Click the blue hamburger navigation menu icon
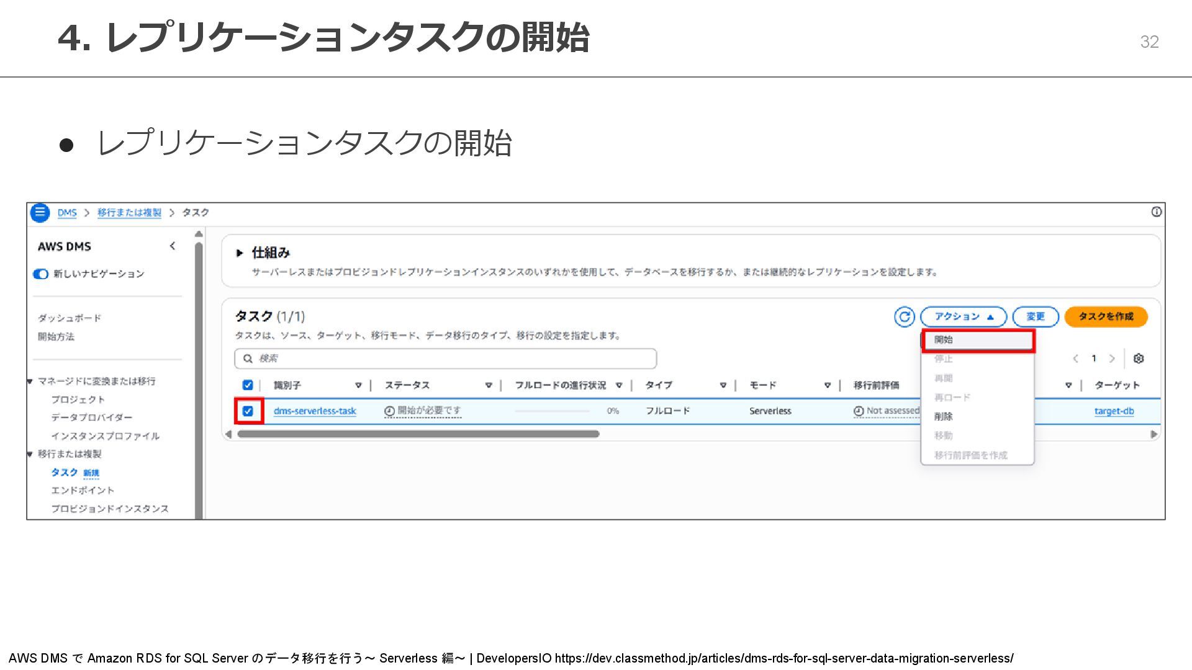The height and width of the screenshot is (670, 1192). point(40,212)
